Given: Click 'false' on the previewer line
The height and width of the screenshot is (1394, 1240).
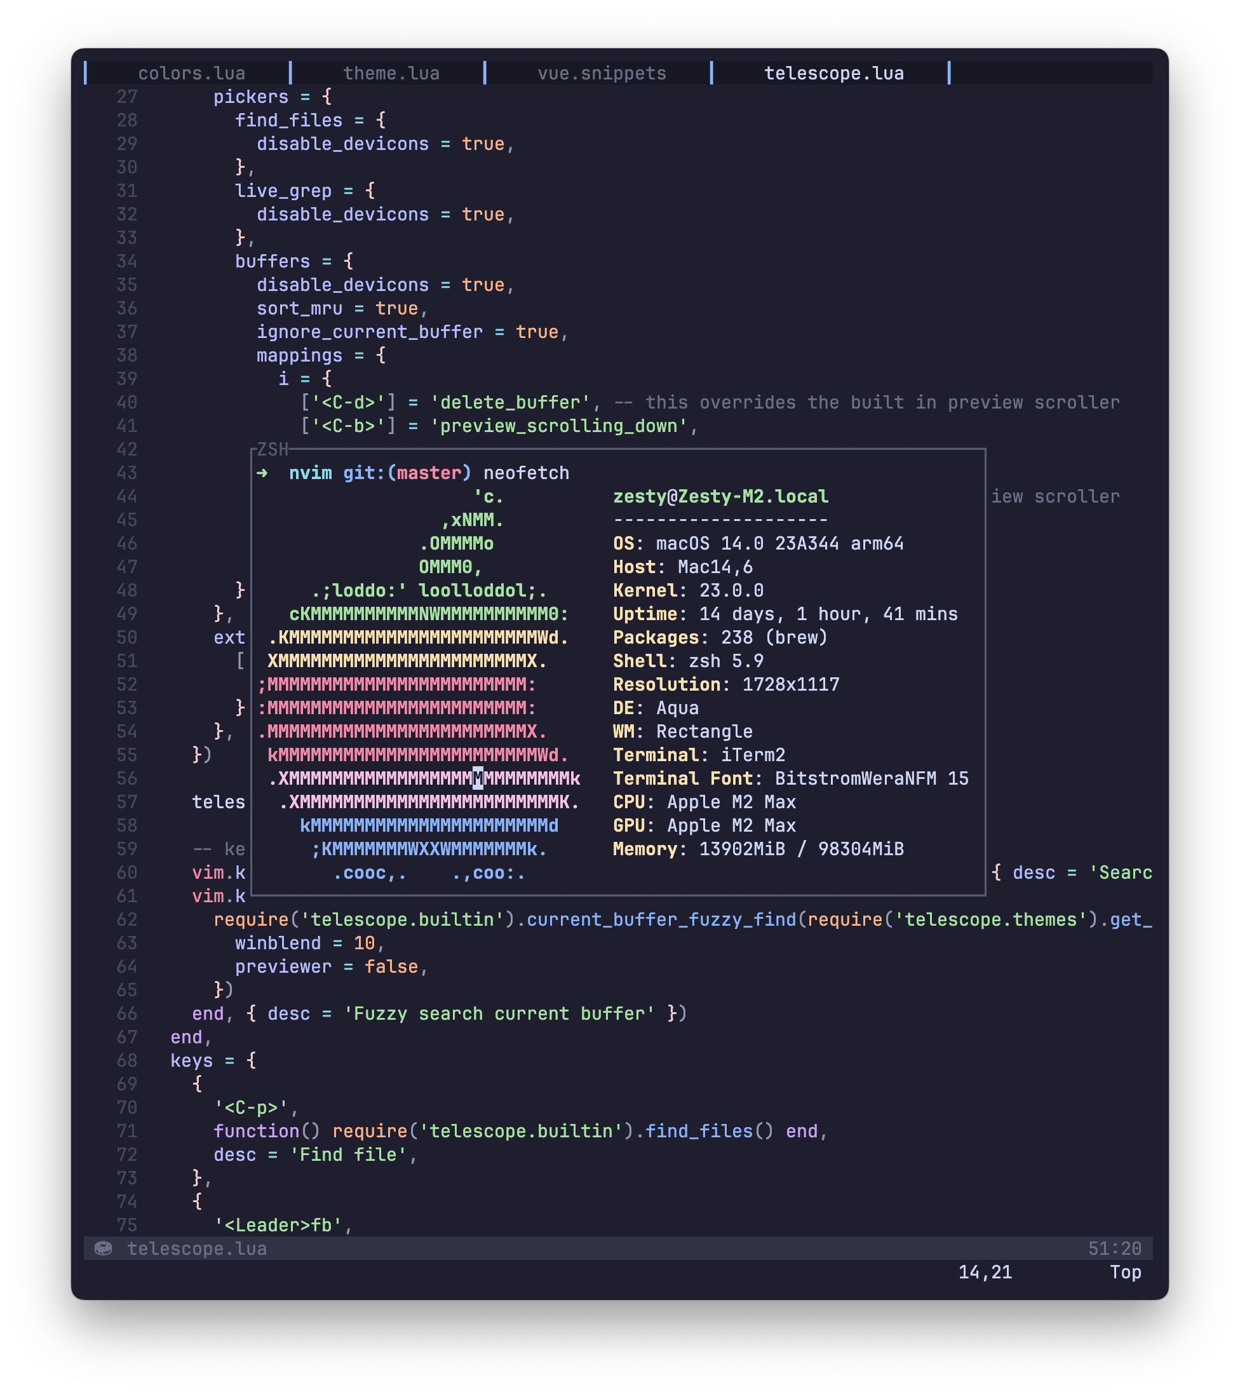Looking at the screenshot, I should (391, 966).
